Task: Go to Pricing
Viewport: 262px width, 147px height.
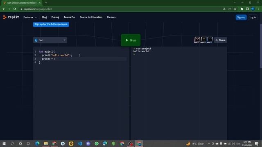Action: point(55,17)
